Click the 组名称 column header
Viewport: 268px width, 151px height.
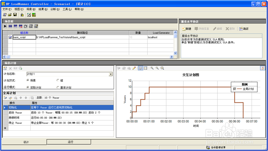click(x=24, y=33)
